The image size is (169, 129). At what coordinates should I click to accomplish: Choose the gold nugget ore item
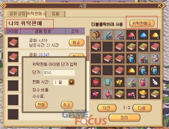pyautogui.click(x=119, y=82)
